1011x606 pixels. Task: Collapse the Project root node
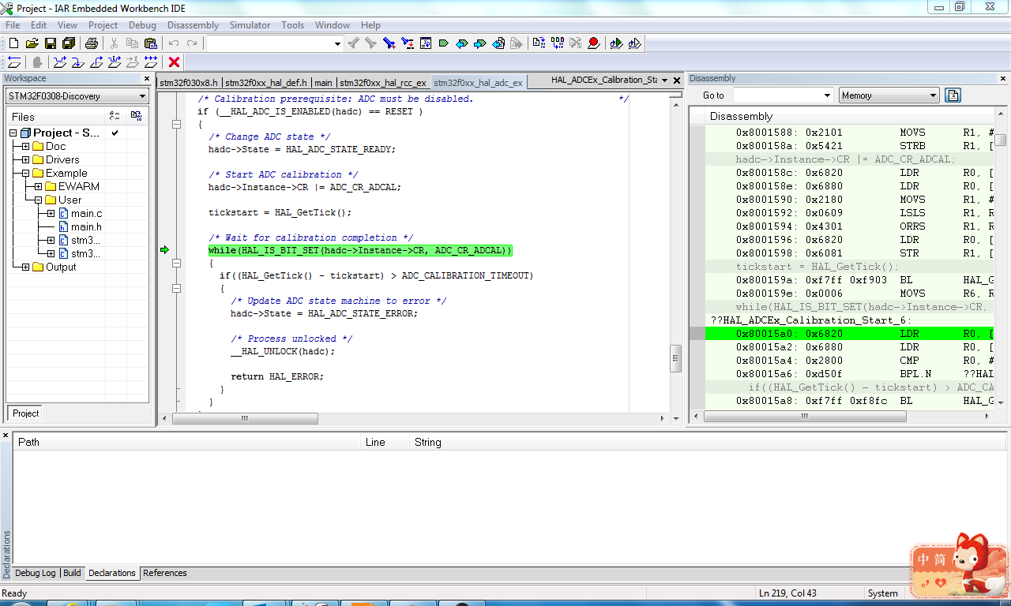(x=13, y=133)
